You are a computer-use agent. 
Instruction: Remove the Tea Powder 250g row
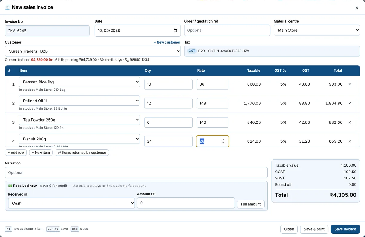[x=349, y=122]
